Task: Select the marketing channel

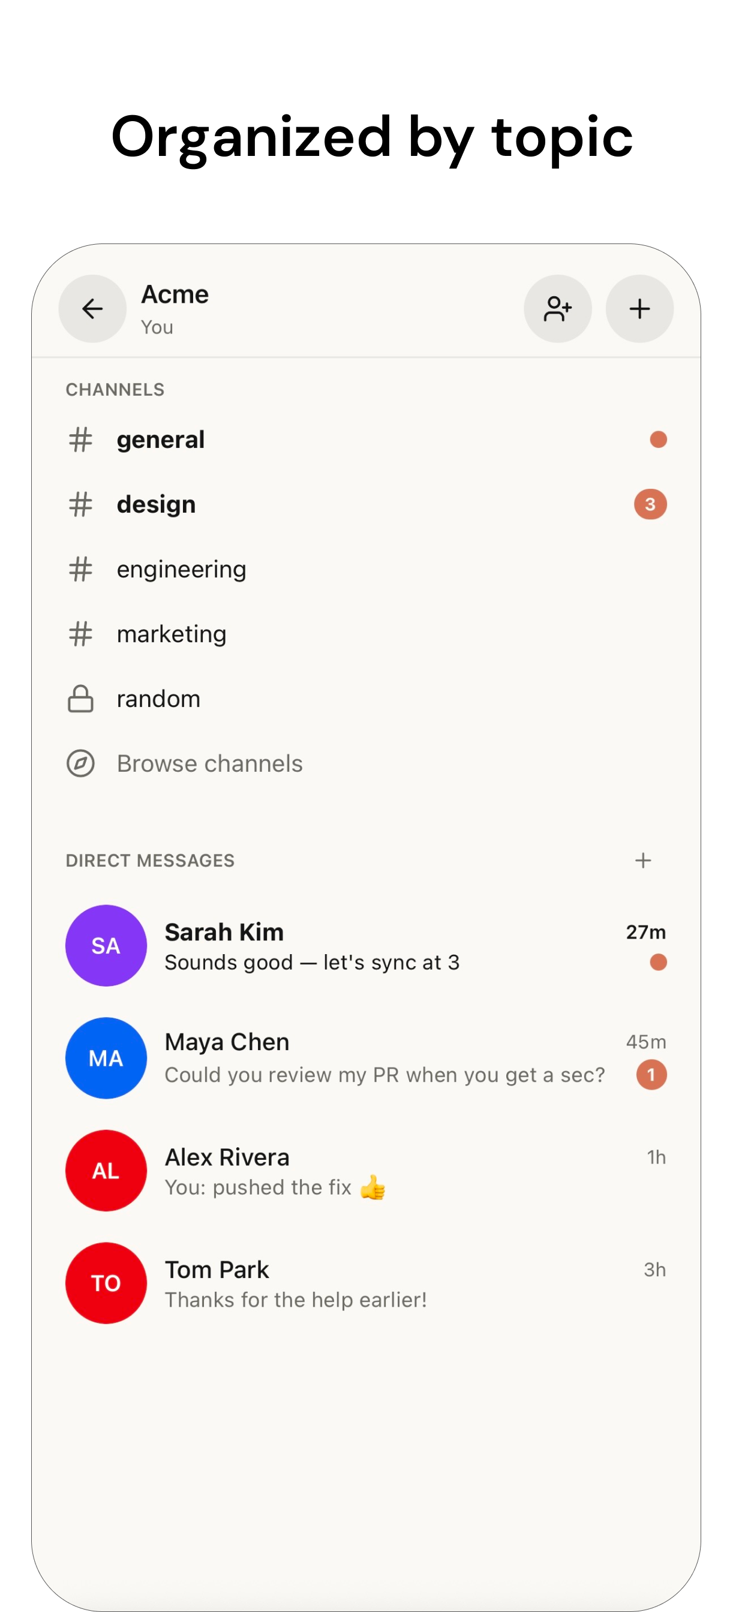Action: point(367,634)
